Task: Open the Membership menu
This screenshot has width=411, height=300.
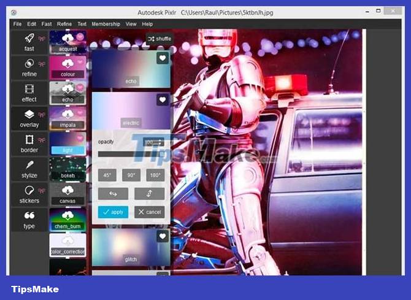Action: click(x=106, y=24)
